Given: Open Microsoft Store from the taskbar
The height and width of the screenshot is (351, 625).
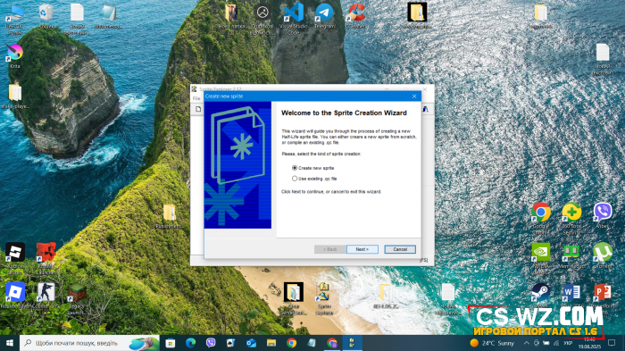Looking at the screenshot, I should 171,343.
